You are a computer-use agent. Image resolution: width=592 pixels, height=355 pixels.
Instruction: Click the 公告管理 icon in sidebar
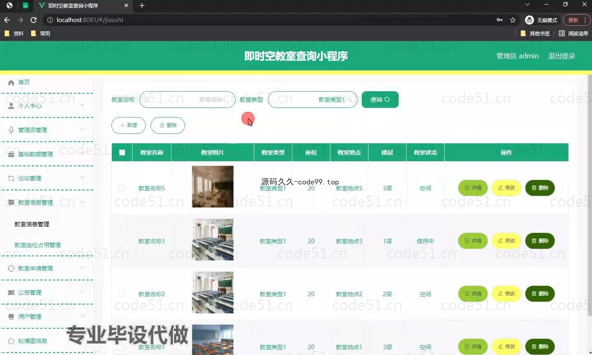[x=11, y=293]
